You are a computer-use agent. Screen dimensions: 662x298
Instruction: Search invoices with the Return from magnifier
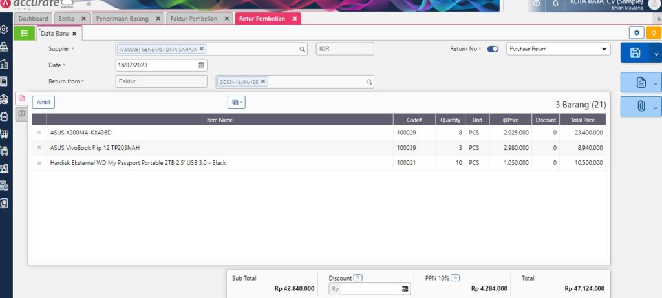[x=369, y=82]
